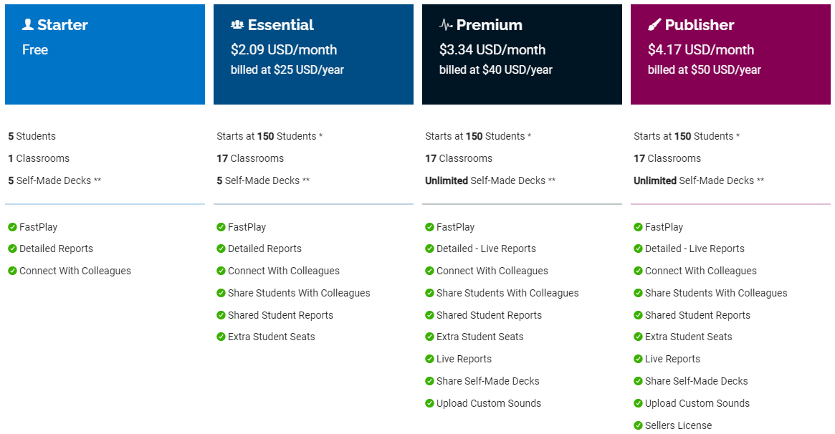Click the Publisher plan brush icon
Screen dimensions: 835x434
tap(654, 24)
